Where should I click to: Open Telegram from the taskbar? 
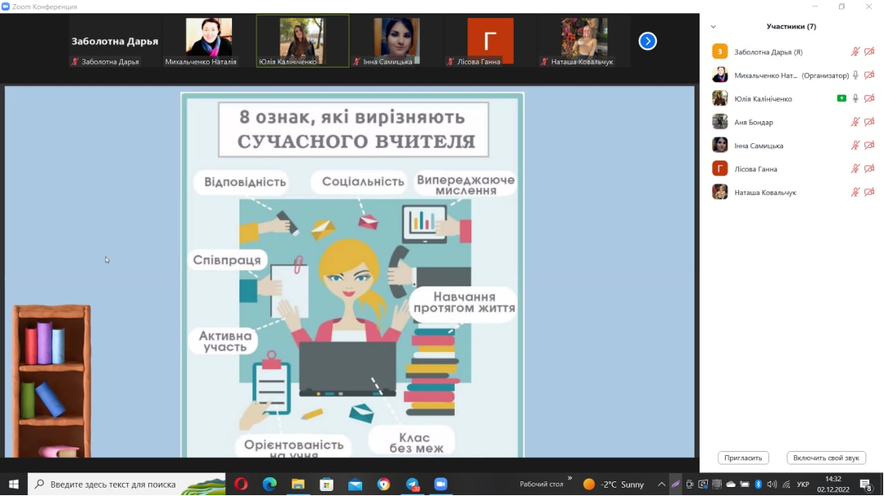point(412,485)
